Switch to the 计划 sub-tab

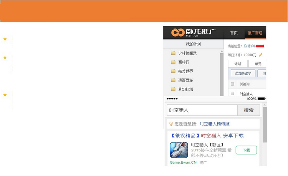(237, 64)
